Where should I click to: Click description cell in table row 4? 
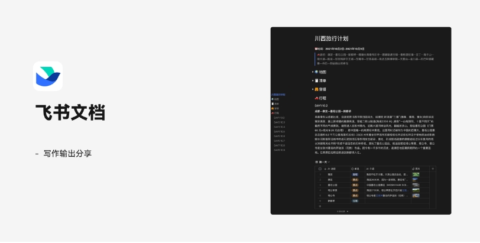pyautogui.click(x=388, y=190)
